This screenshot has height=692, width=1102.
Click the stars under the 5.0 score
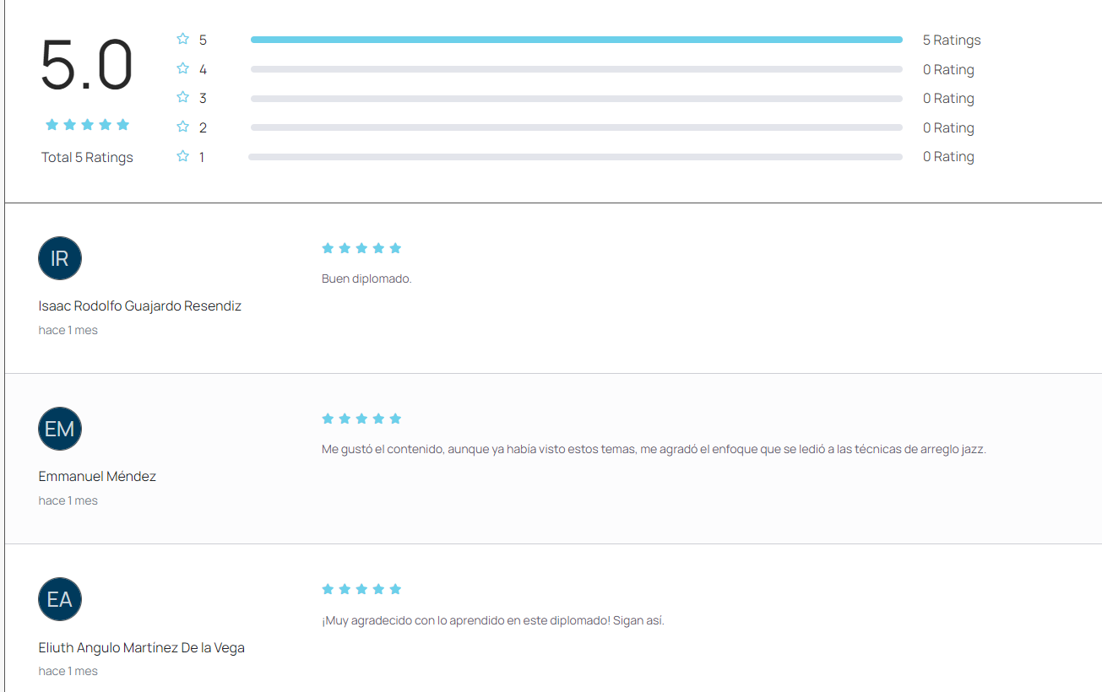(87, 125)
